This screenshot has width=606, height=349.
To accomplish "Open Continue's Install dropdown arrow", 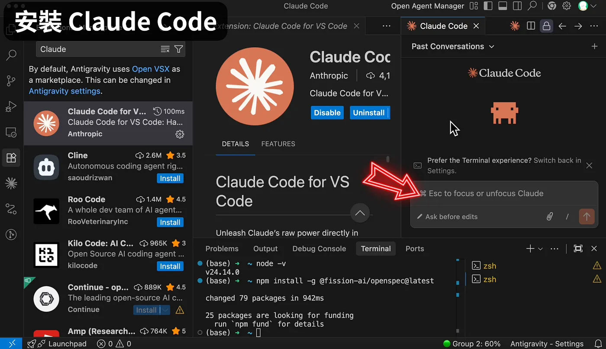I will [165, 310].
